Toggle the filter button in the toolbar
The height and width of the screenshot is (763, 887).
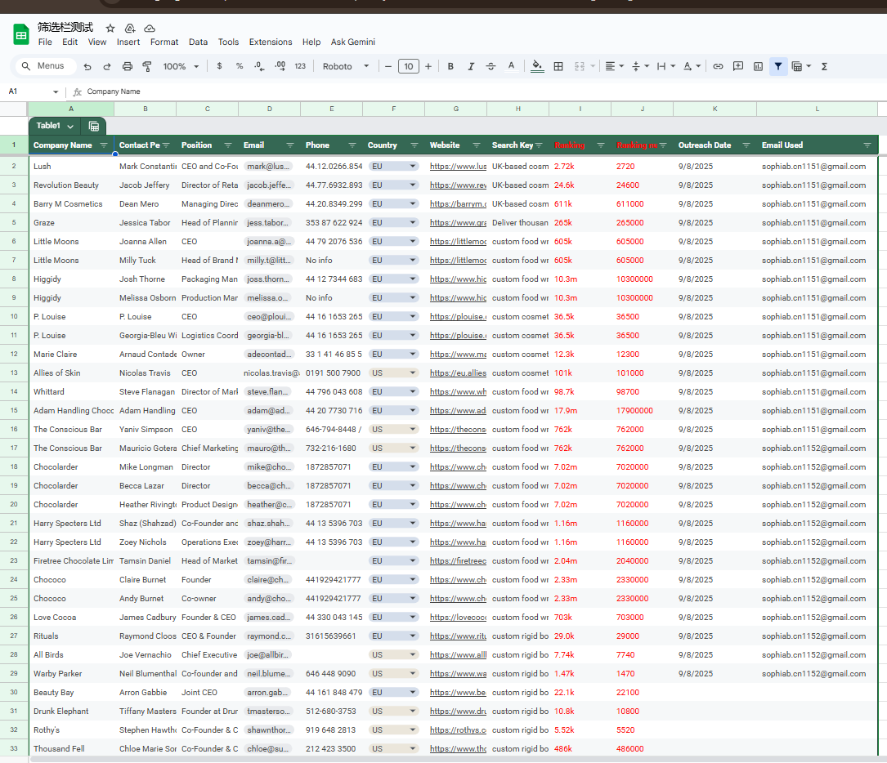(778, 66)
